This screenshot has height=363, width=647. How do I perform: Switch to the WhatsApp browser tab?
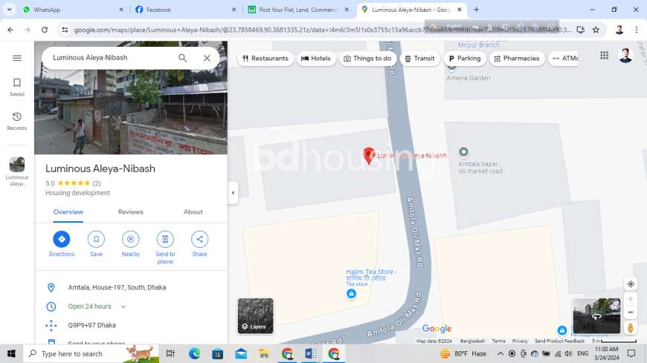pyautogui.click(x=73, y=10)
